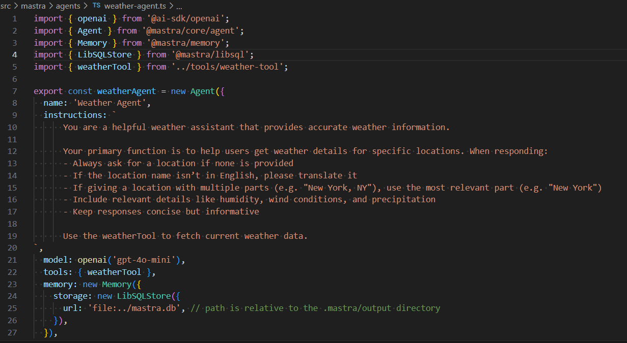Screen dimensions: 627x343
Task: Click 'Always ask for a location' instruction
Action: pos(134,163)
